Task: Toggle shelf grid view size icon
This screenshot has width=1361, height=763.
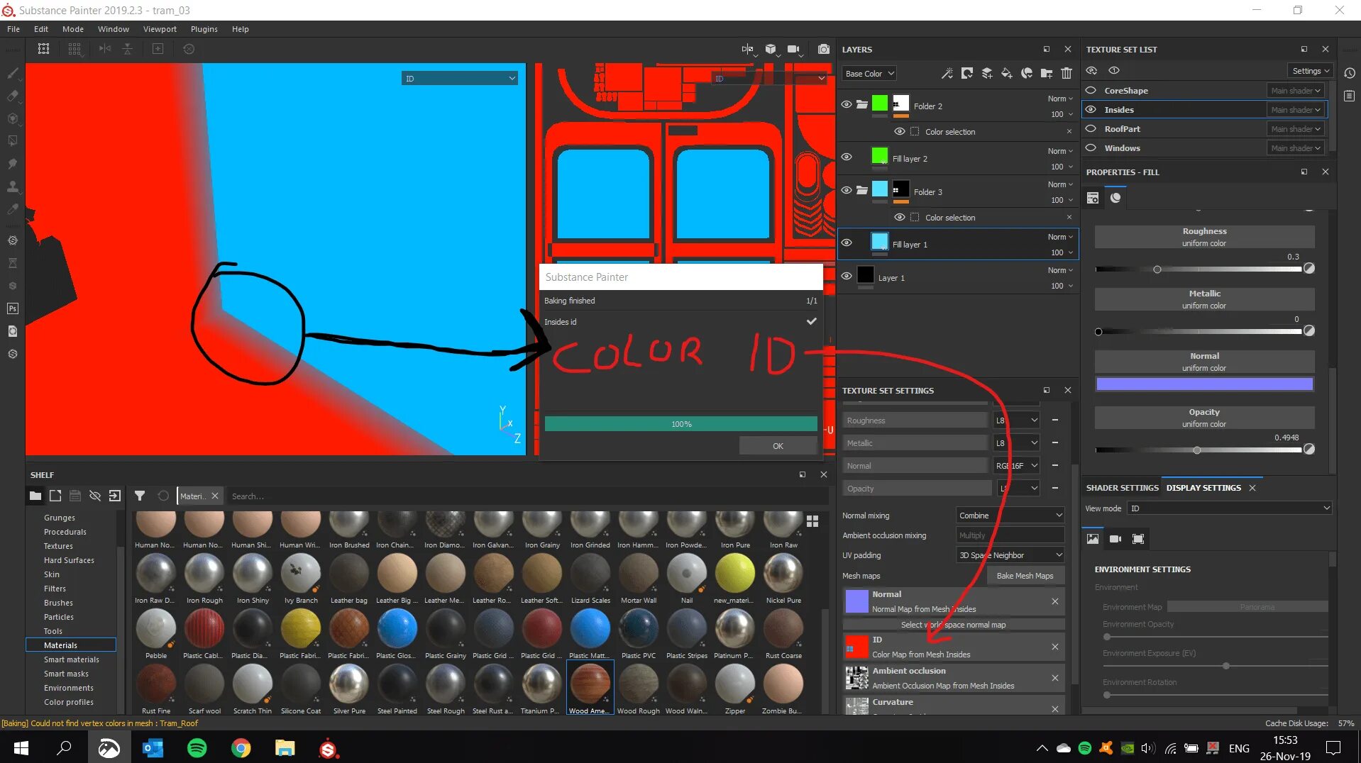Action: 812,521
